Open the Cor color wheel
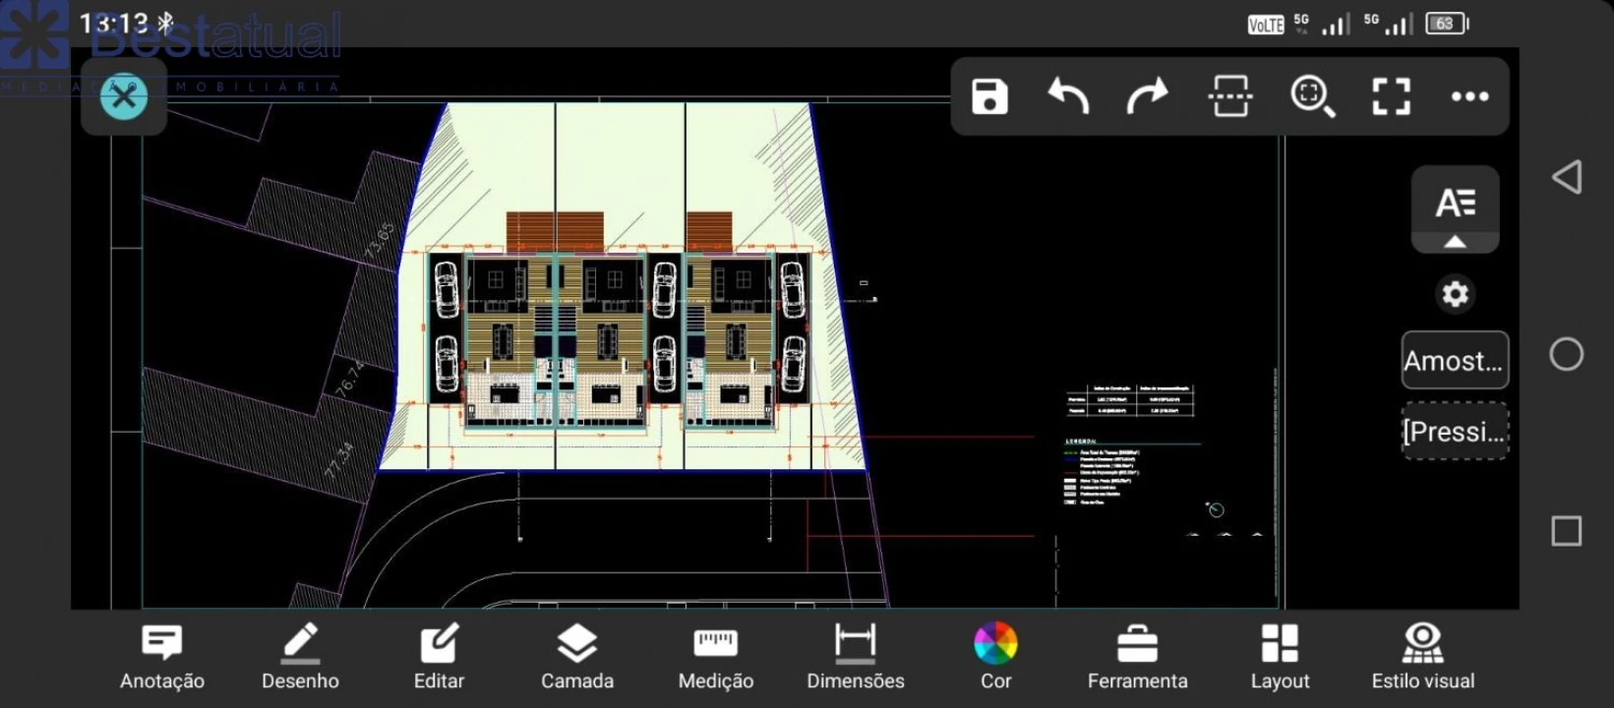 (995, 657)
